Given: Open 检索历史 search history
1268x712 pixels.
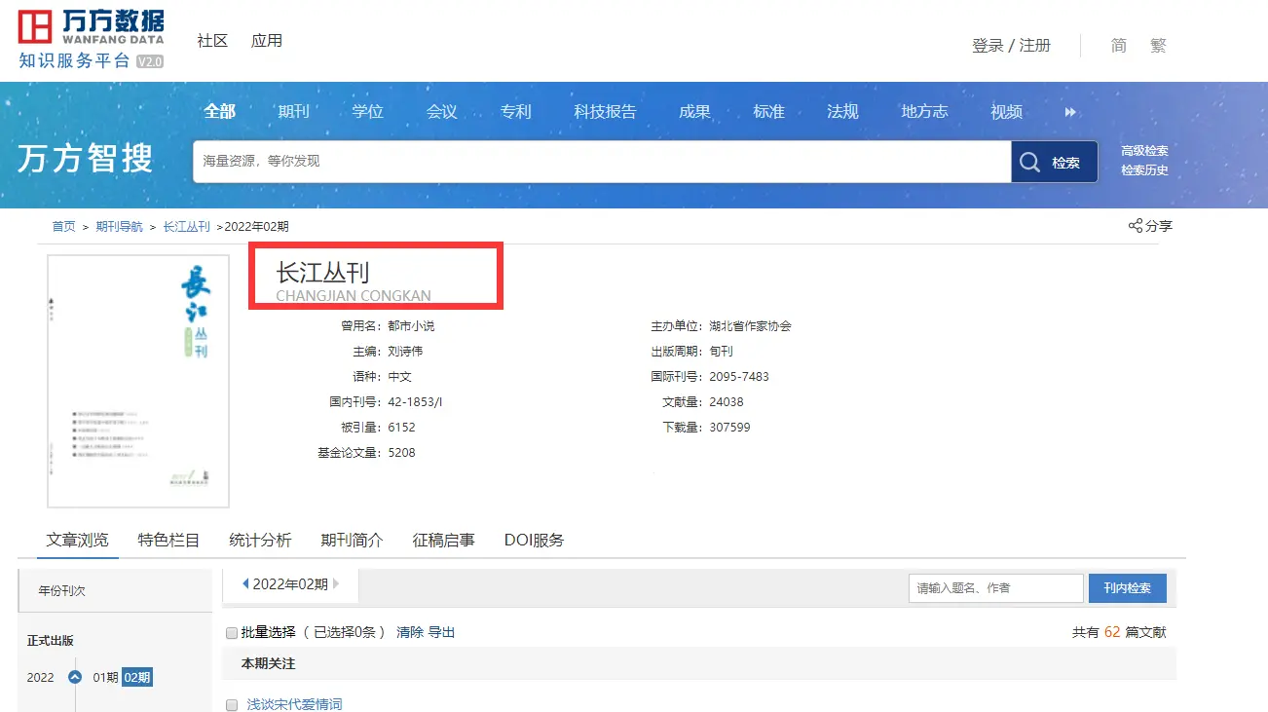Looking at the screenshot, I should point(1144,170).
